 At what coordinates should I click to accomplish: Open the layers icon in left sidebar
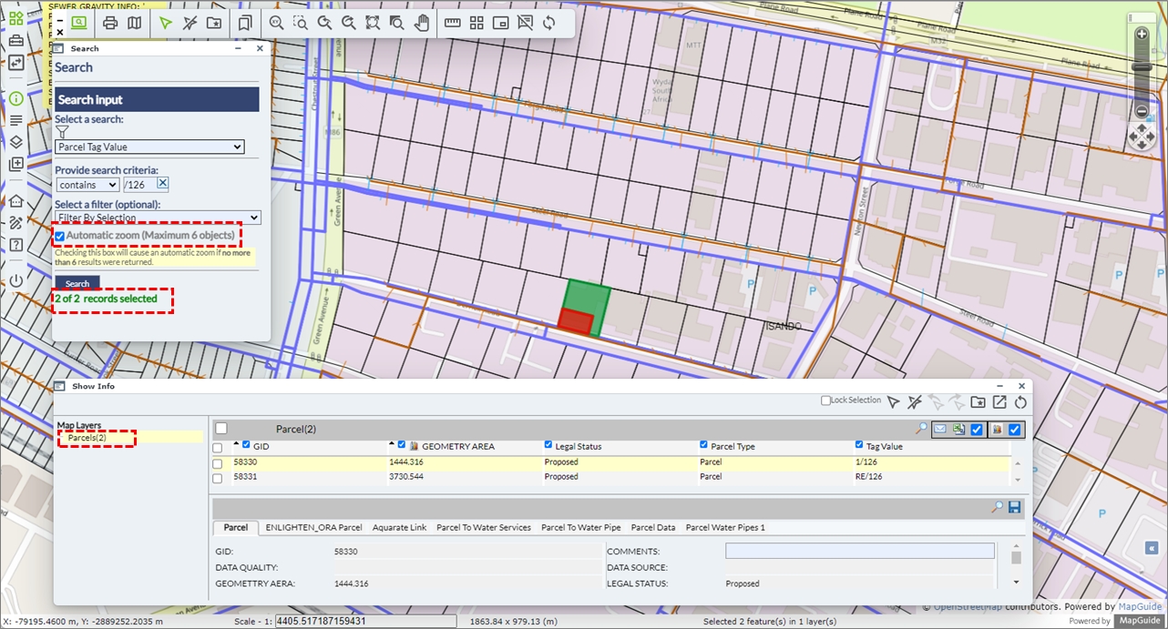[16, 142]
